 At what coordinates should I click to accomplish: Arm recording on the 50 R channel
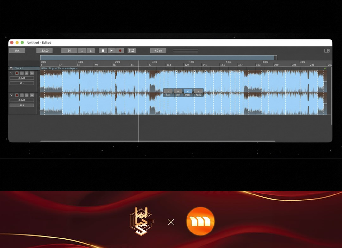pyautogui.click(x=17, y=95)
